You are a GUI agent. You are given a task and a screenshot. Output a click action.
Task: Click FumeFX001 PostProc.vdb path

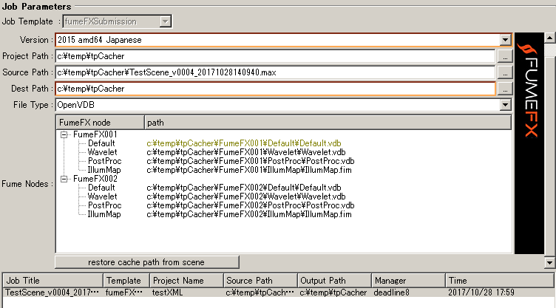pos(251,161)
